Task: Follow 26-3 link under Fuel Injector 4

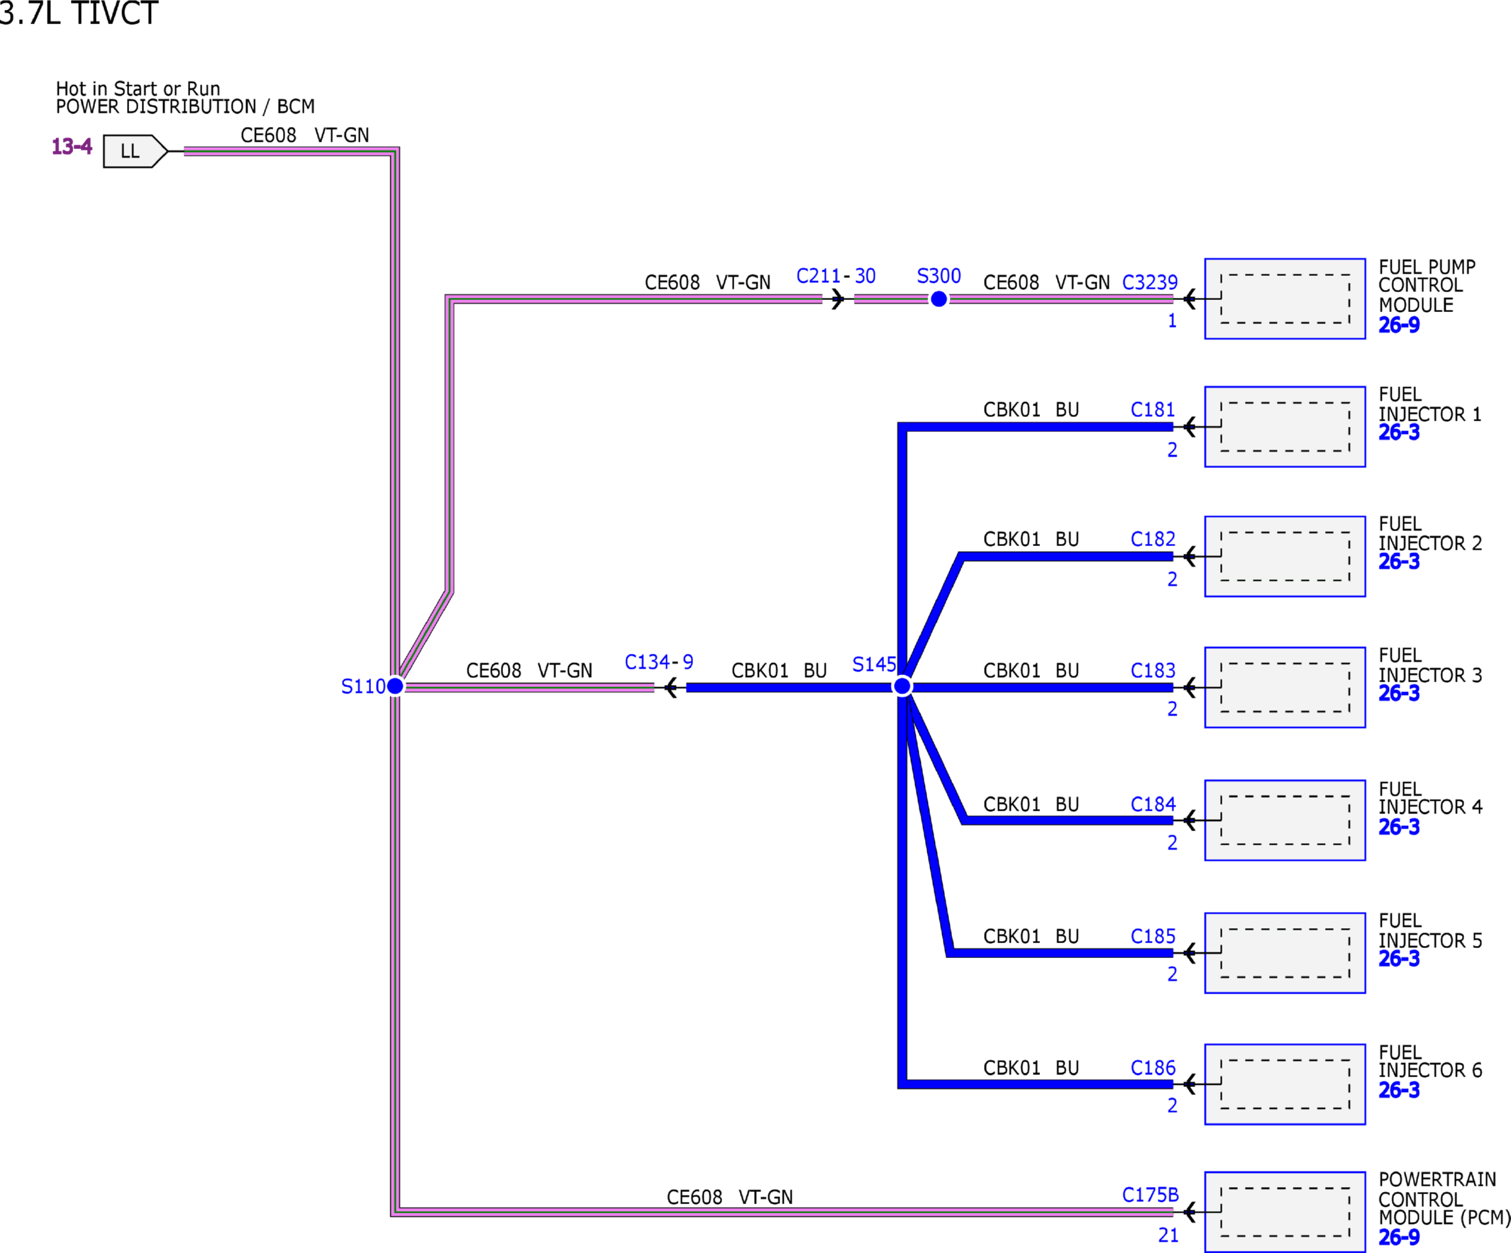Action: click(x=1399, y=828)
